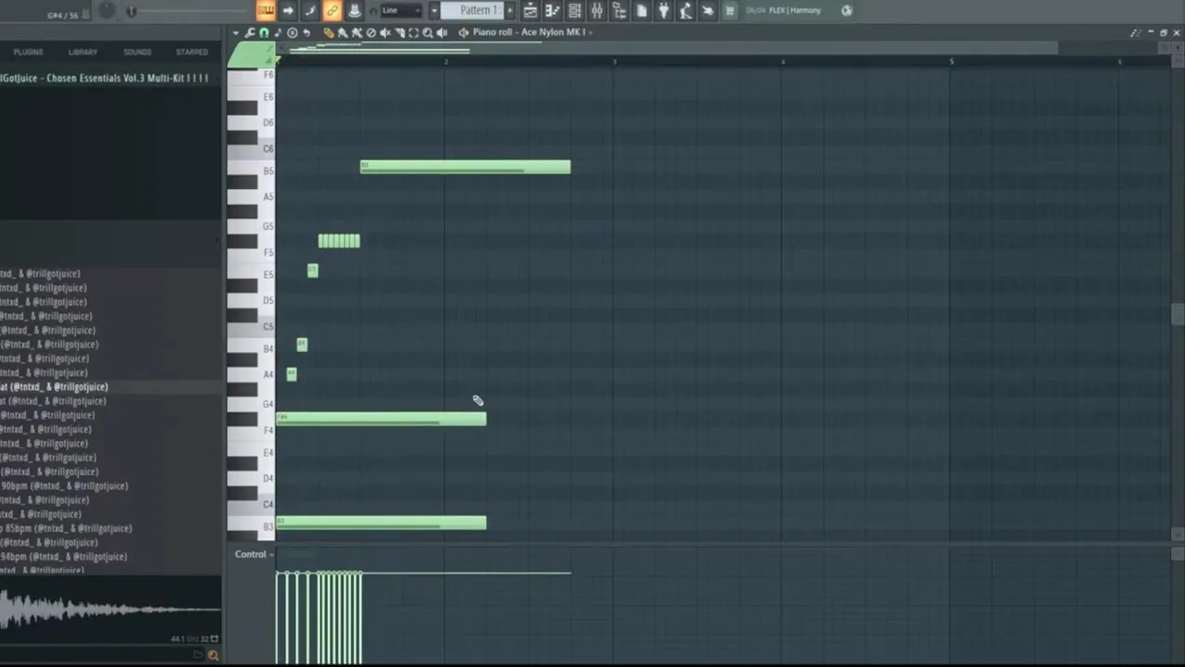Add a new pattern with the plus button
This screenshot has width=1185, height=667.
[x=509, y=10]
